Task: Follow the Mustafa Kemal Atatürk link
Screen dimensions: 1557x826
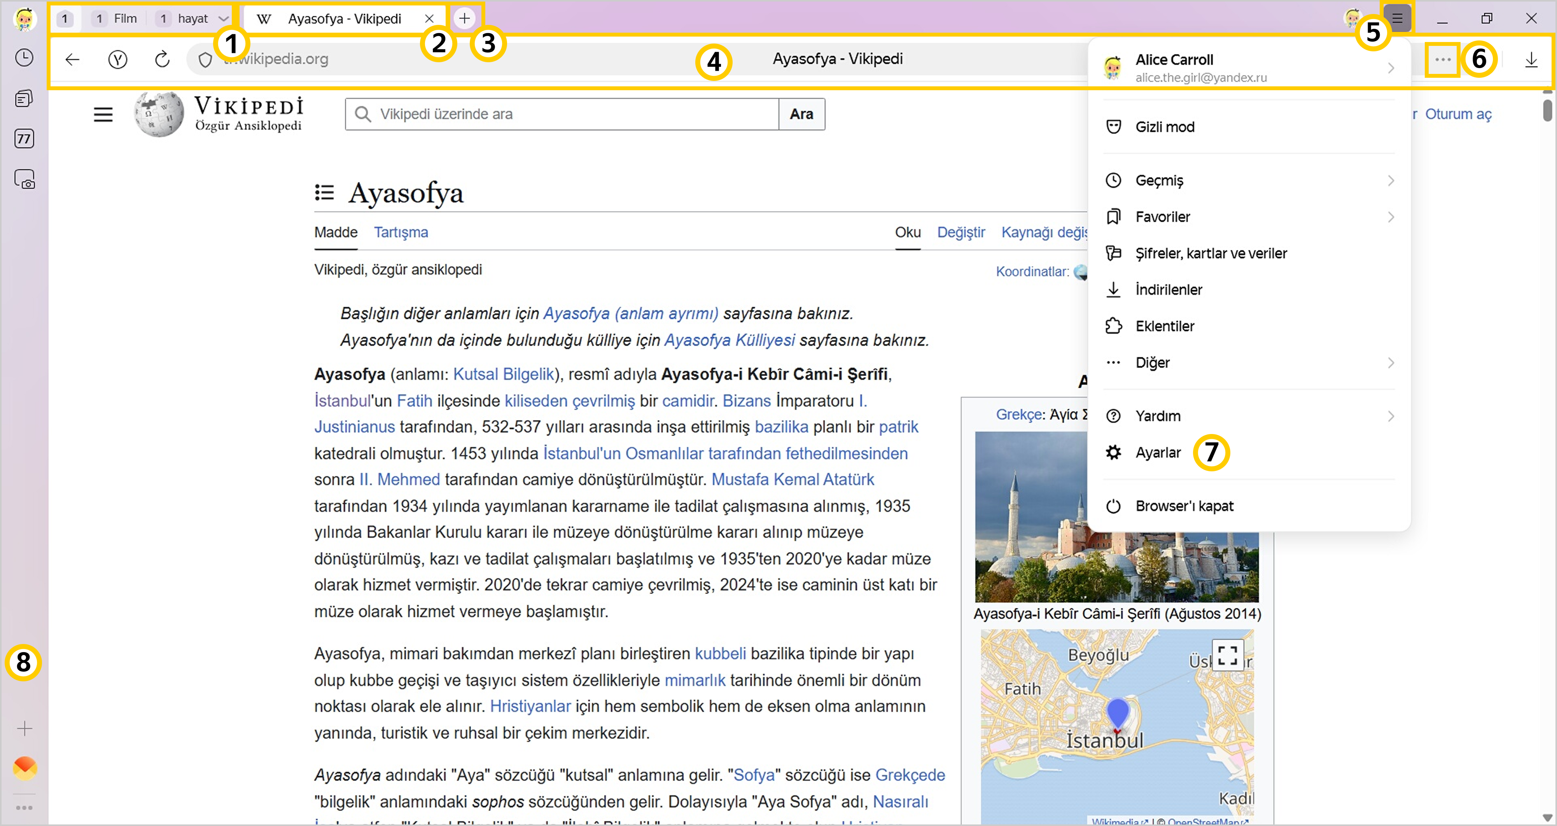Action: (x=792, y=479)
